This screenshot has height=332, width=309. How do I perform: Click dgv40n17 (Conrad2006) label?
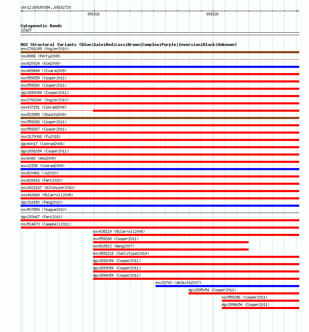43,144
